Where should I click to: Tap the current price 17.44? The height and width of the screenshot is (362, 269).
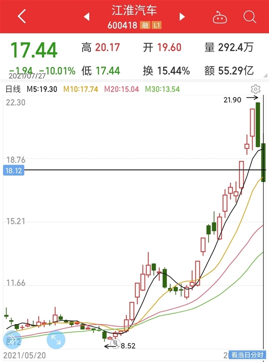tap(34, 50)
